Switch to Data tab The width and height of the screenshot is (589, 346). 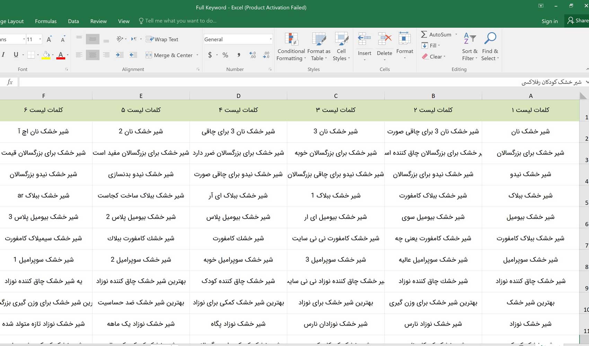[x=73, y=21]
